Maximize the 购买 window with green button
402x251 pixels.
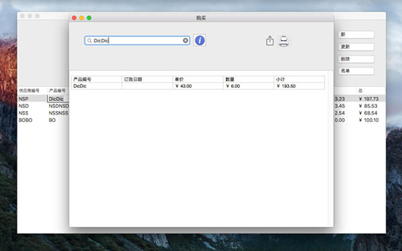tap(89, 17)
